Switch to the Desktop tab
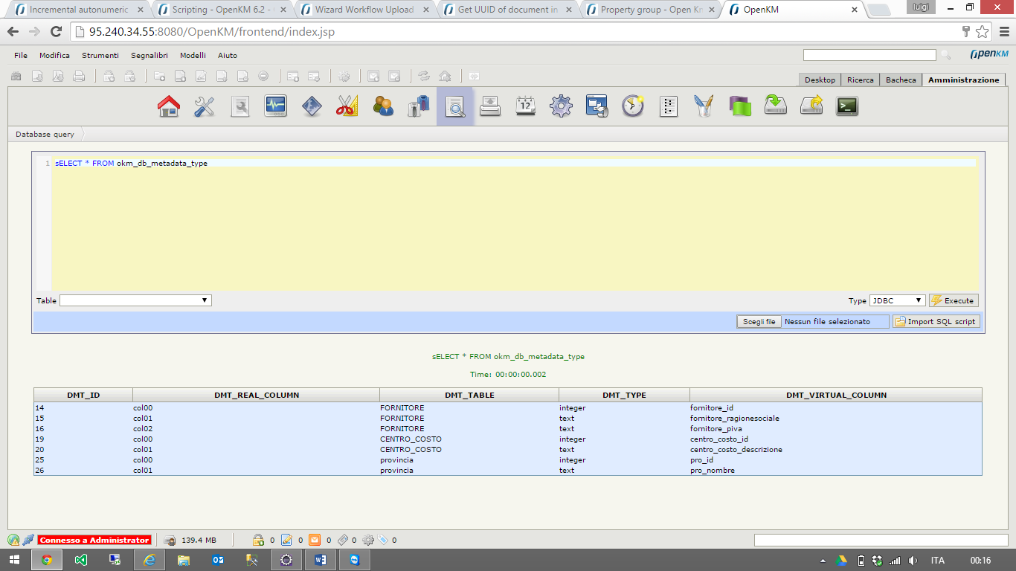This screenshot has width=1016, height=571. (x=820, y=80)
